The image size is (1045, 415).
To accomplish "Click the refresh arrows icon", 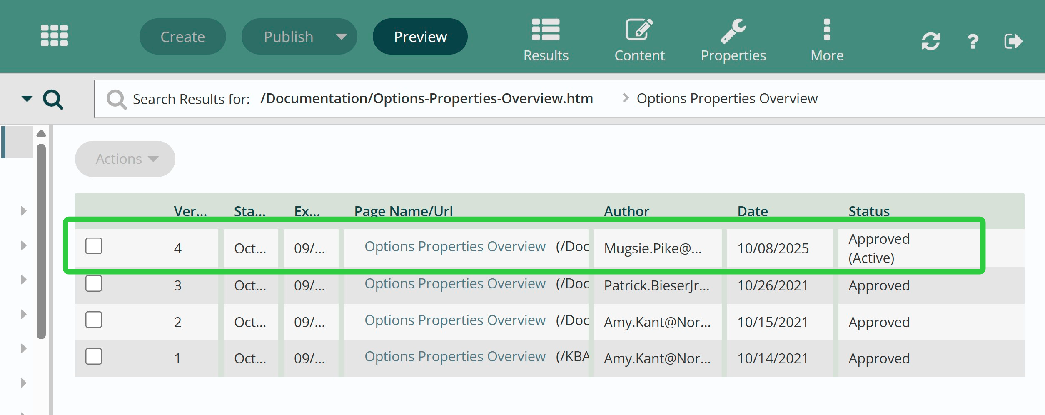I will [x=930, y=41].
